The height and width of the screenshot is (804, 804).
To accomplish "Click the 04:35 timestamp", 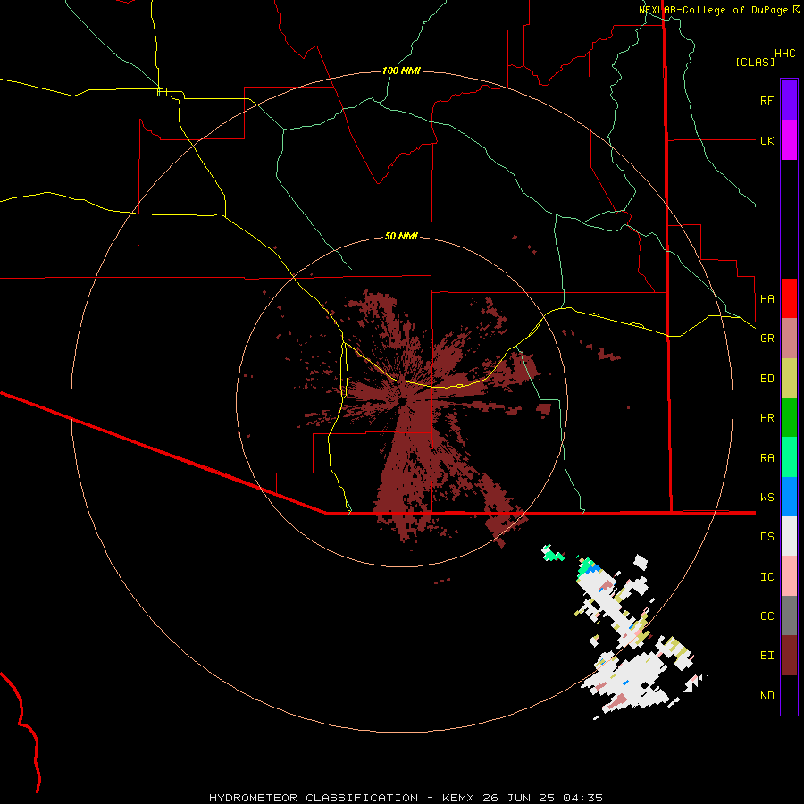I will (x=582, y=798).
